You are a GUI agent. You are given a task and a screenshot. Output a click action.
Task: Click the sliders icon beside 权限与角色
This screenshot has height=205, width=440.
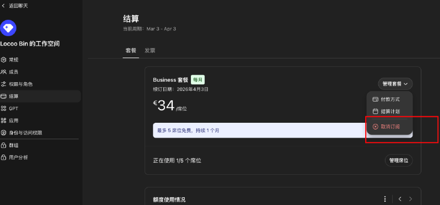tap(3, 84)
